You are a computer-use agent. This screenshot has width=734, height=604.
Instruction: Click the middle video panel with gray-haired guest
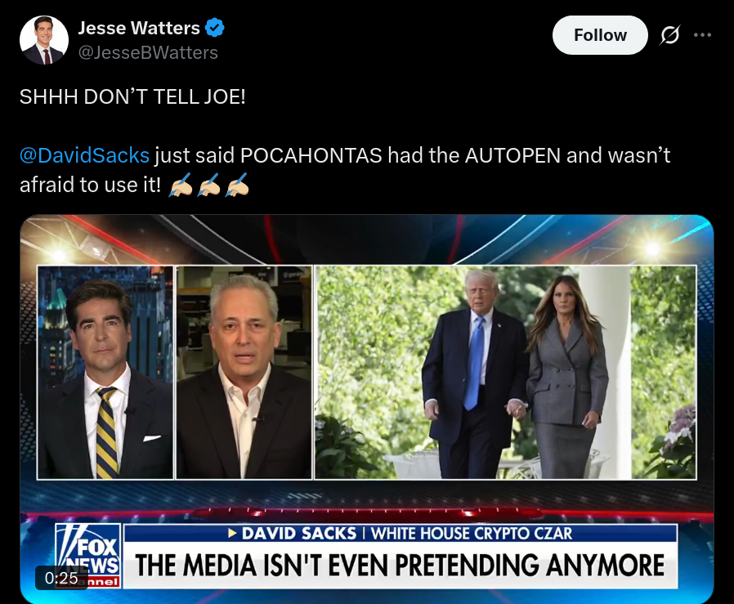(x=244, y=372)
